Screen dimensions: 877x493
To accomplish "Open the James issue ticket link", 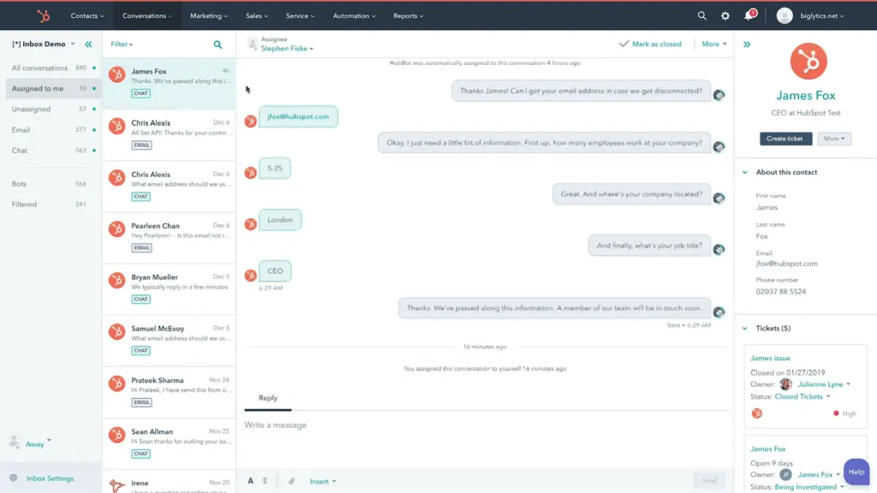I will pyautogui.click(x=770, y=359).
